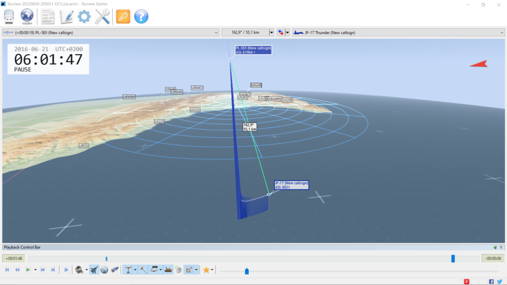Click the Twitter link in status bar
This screenshot has height=285, width=507.
pos(499,281)
